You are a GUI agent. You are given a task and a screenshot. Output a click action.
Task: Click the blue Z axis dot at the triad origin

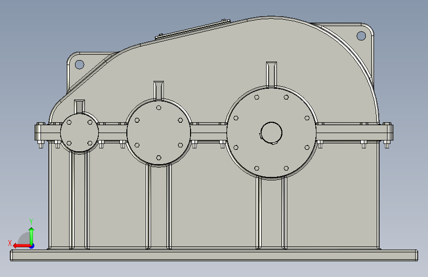tap(32, 246)
